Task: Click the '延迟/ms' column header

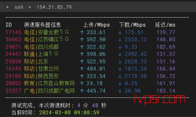Action: 165,25
